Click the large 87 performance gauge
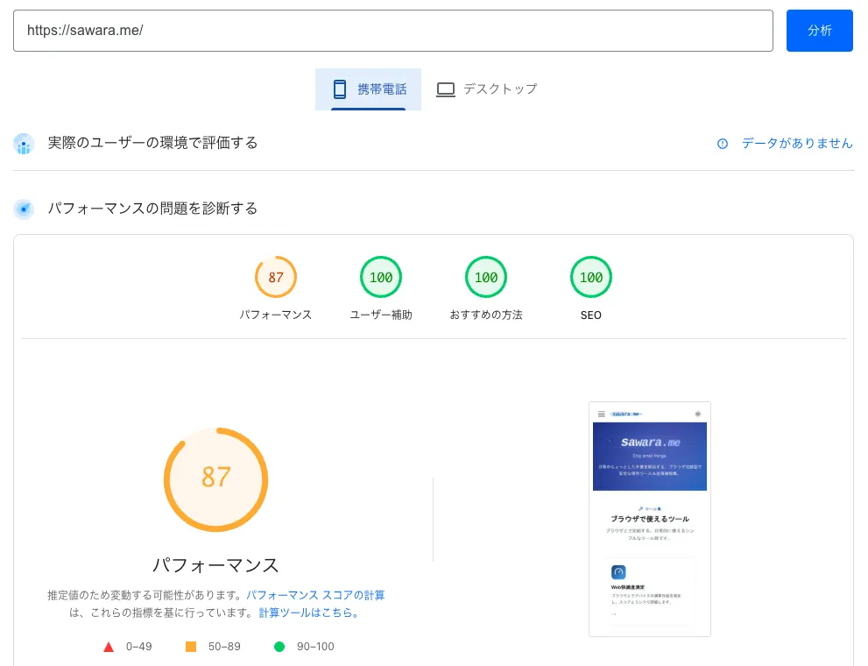 click(x=215, y=479)
